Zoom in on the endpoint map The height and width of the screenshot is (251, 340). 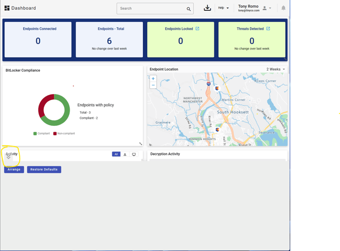pyautogui.click(x=153, y=79)
